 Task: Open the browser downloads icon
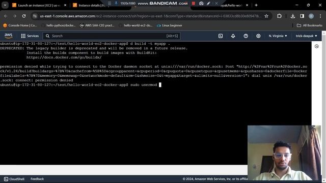[x=293, y=16]
